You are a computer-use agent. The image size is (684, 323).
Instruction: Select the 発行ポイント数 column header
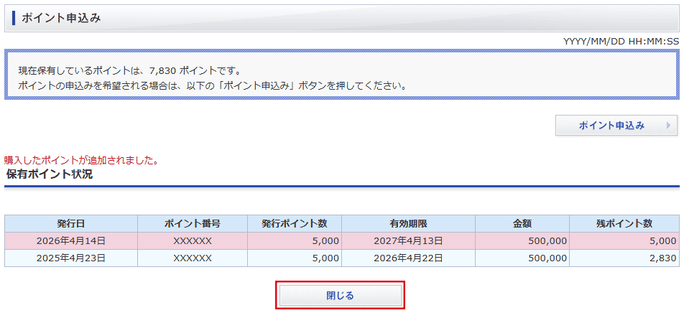(295, 223)
